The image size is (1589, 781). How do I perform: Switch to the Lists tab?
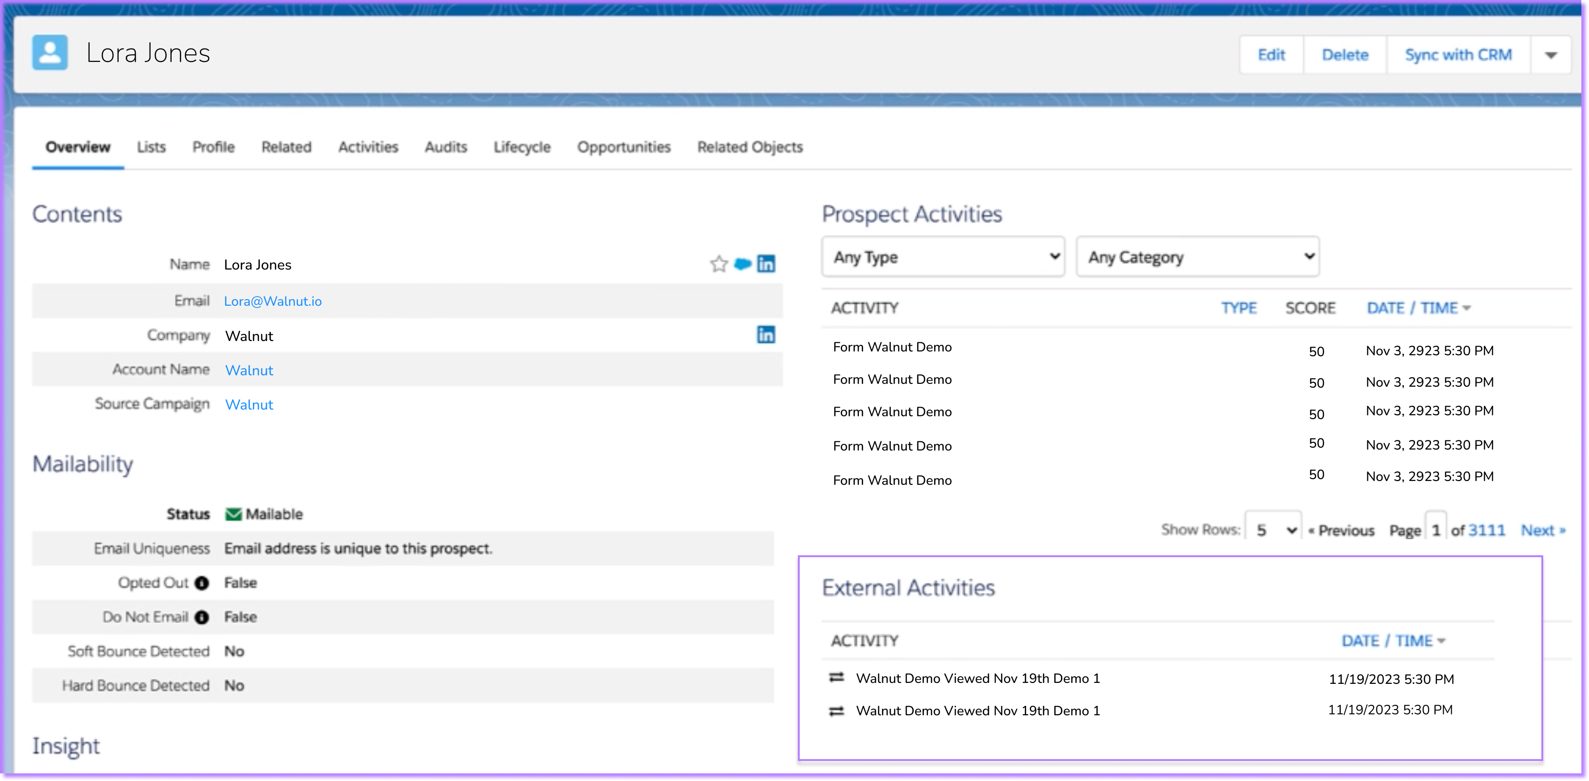click(151, 147)
